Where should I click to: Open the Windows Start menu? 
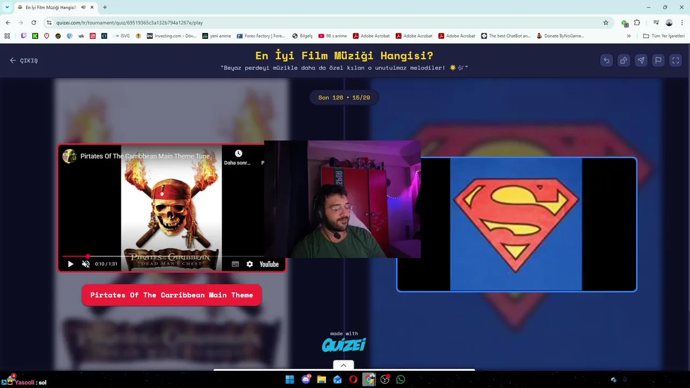pos(289,379)
